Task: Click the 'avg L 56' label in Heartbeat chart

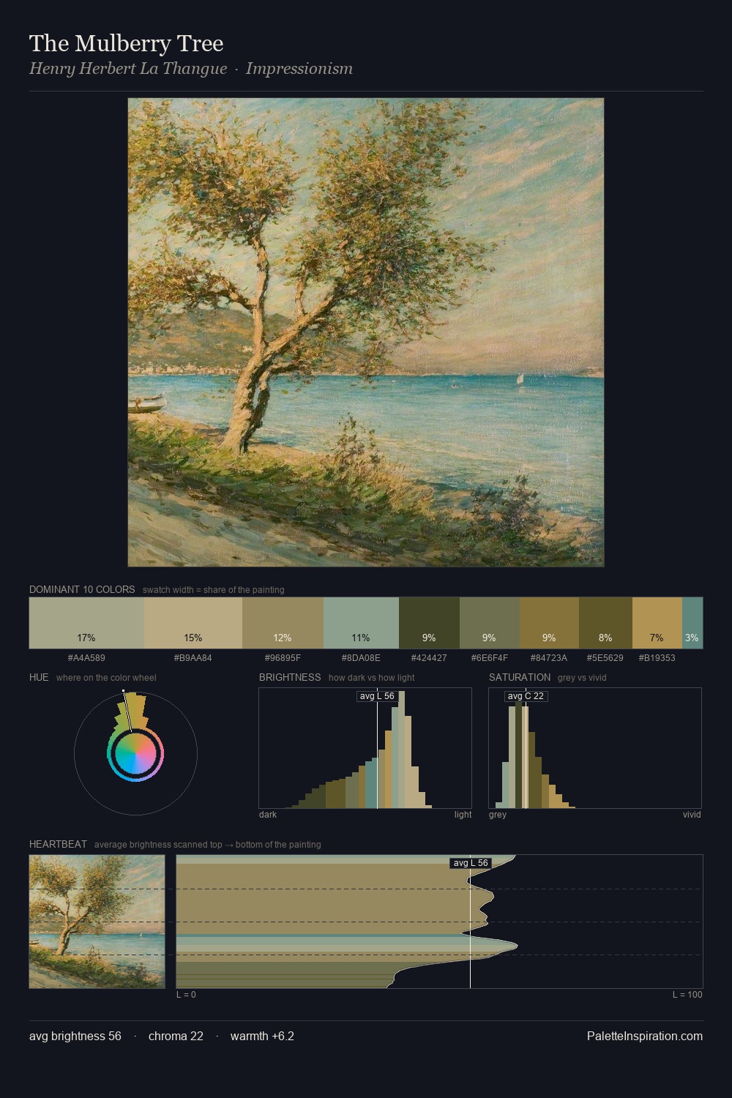Action: tap(471, 863)
